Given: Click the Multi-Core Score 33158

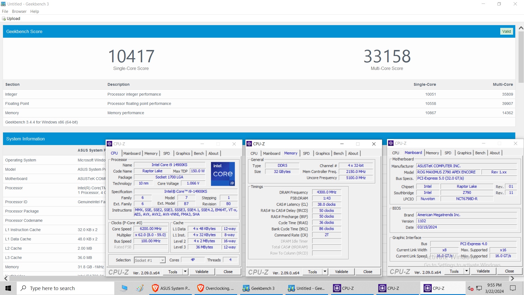Looking at the screenshot, I should pyautogui.click(x=387, y=56).
